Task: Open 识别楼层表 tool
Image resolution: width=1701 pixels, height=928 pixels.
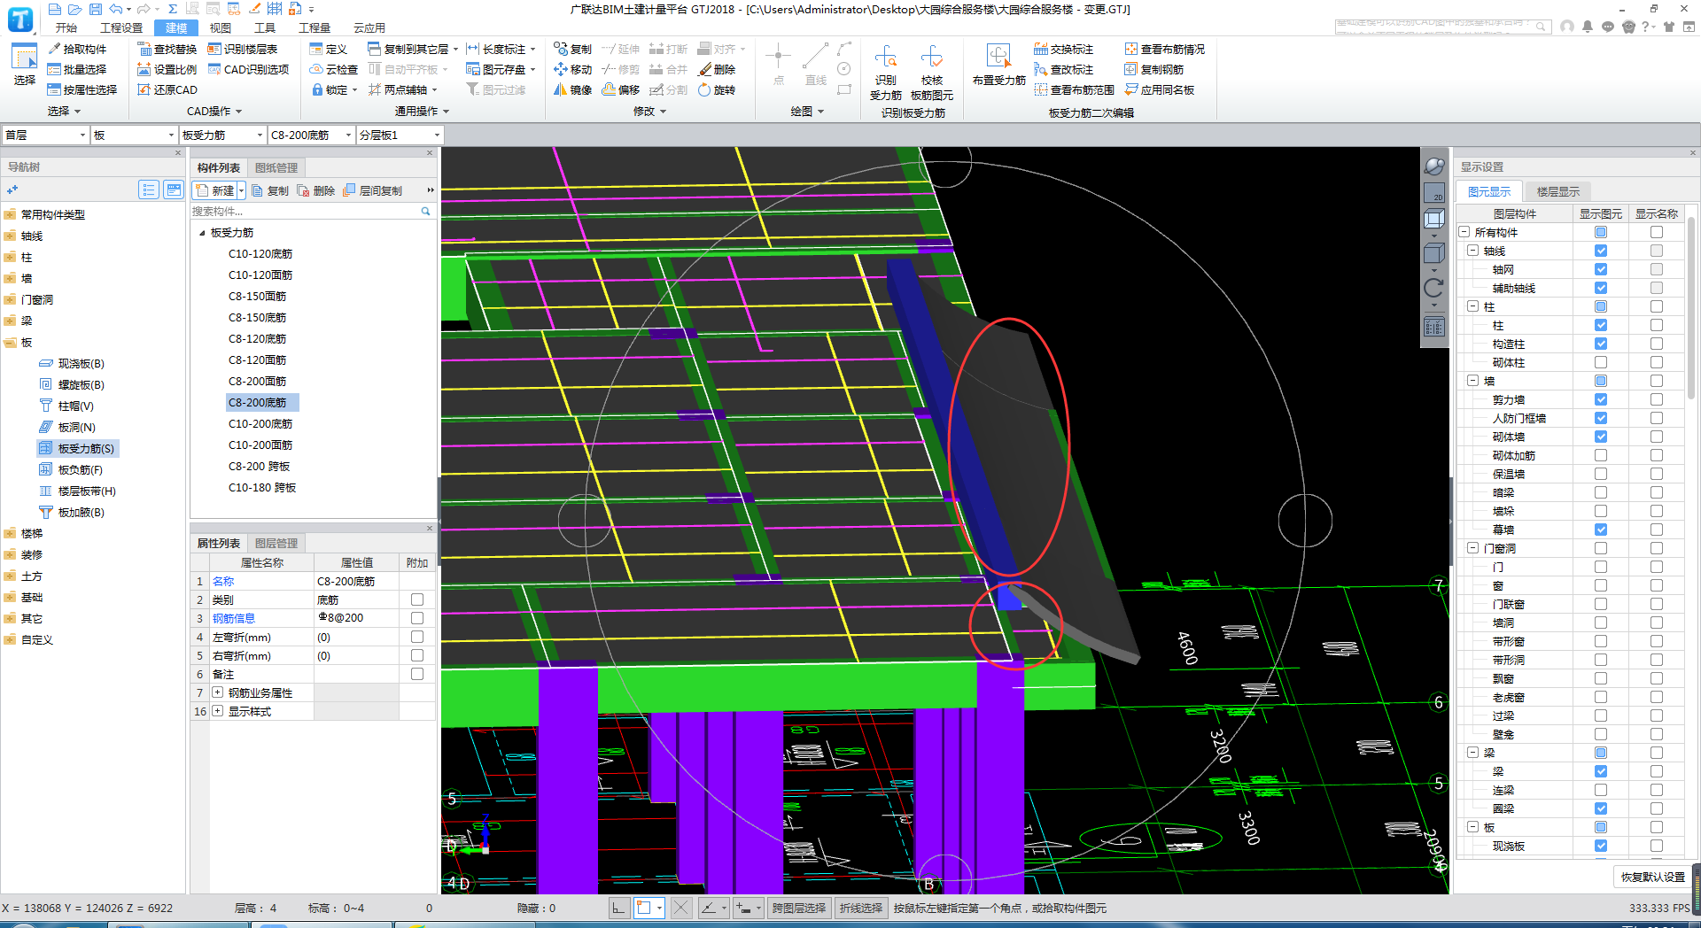Action: pos(242,49)
